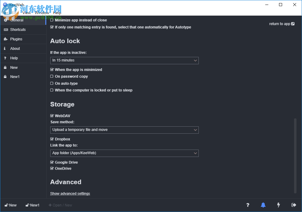
Task: Click the help question mark in status bar
Action: [248, 205]
